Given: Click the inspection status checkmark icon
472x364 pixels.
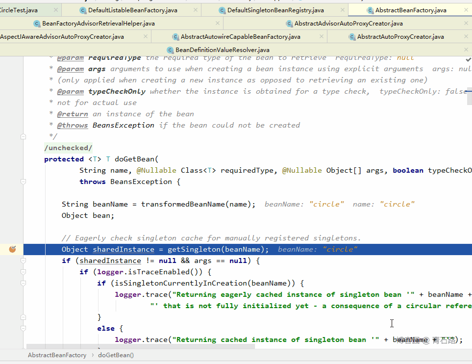Looking at the screenshot, I should pos(469,59).
